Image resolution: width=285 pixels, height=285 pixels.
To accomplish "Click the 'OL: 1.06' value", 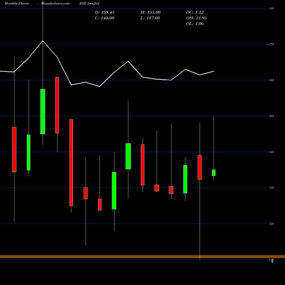I will [x=195, y=24].
